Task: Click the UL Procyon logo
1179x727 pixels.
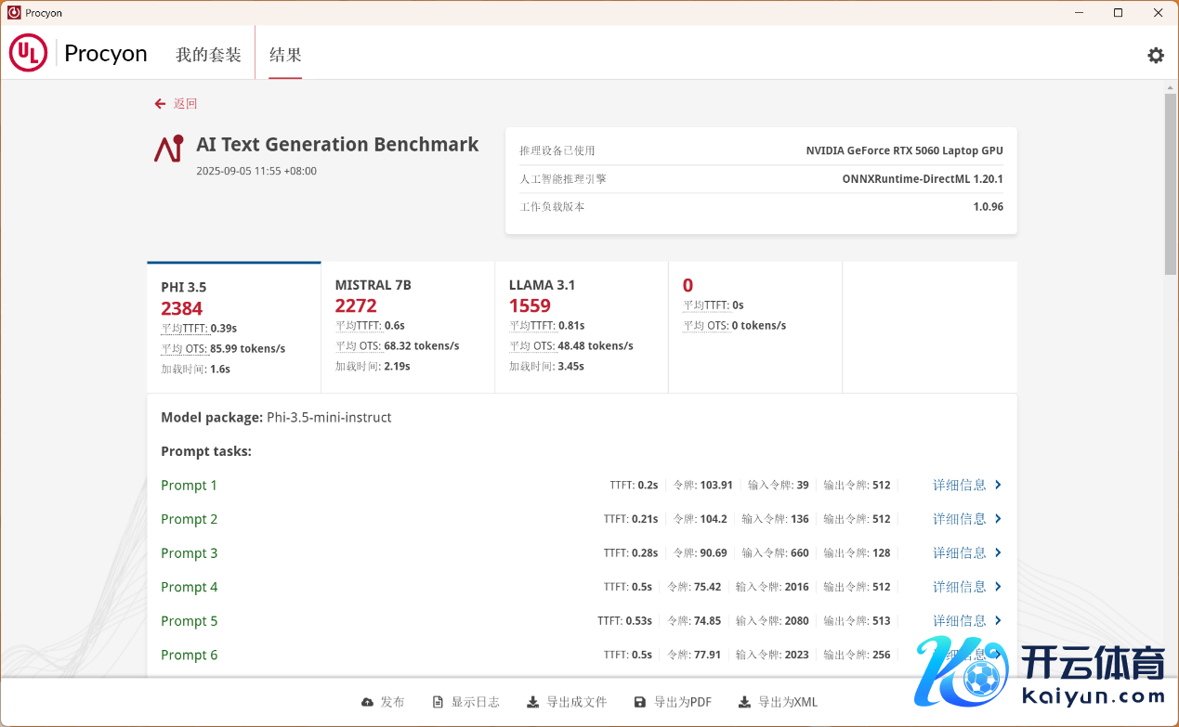Action: pyautogui.click(x=78, y=54)
